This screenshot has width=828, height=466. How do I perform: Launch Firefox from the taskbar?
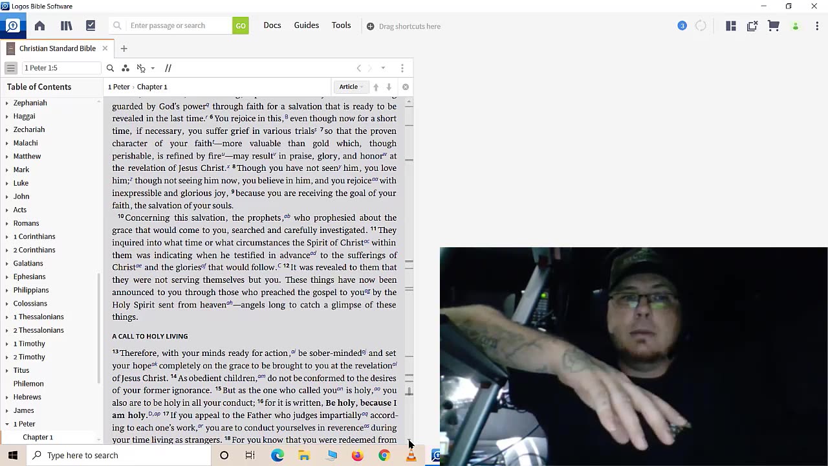pos(357,455)
